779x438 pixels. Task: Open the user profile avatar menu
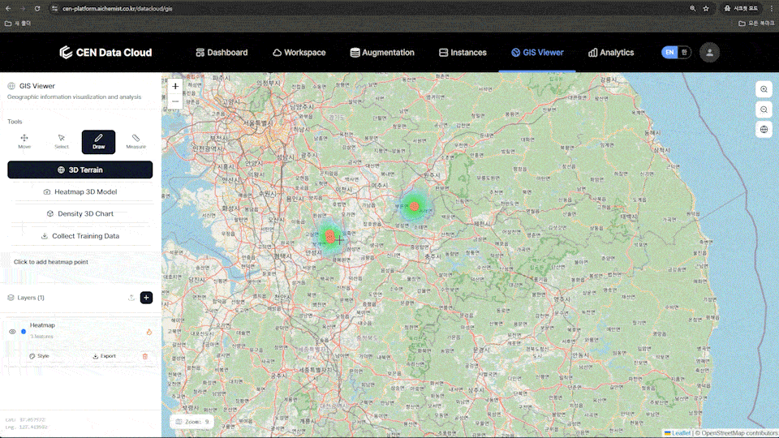[710, 52]
